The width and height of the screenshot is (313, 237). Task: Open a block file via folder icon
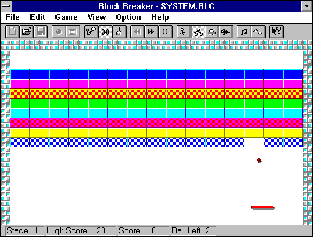point(27,32)
